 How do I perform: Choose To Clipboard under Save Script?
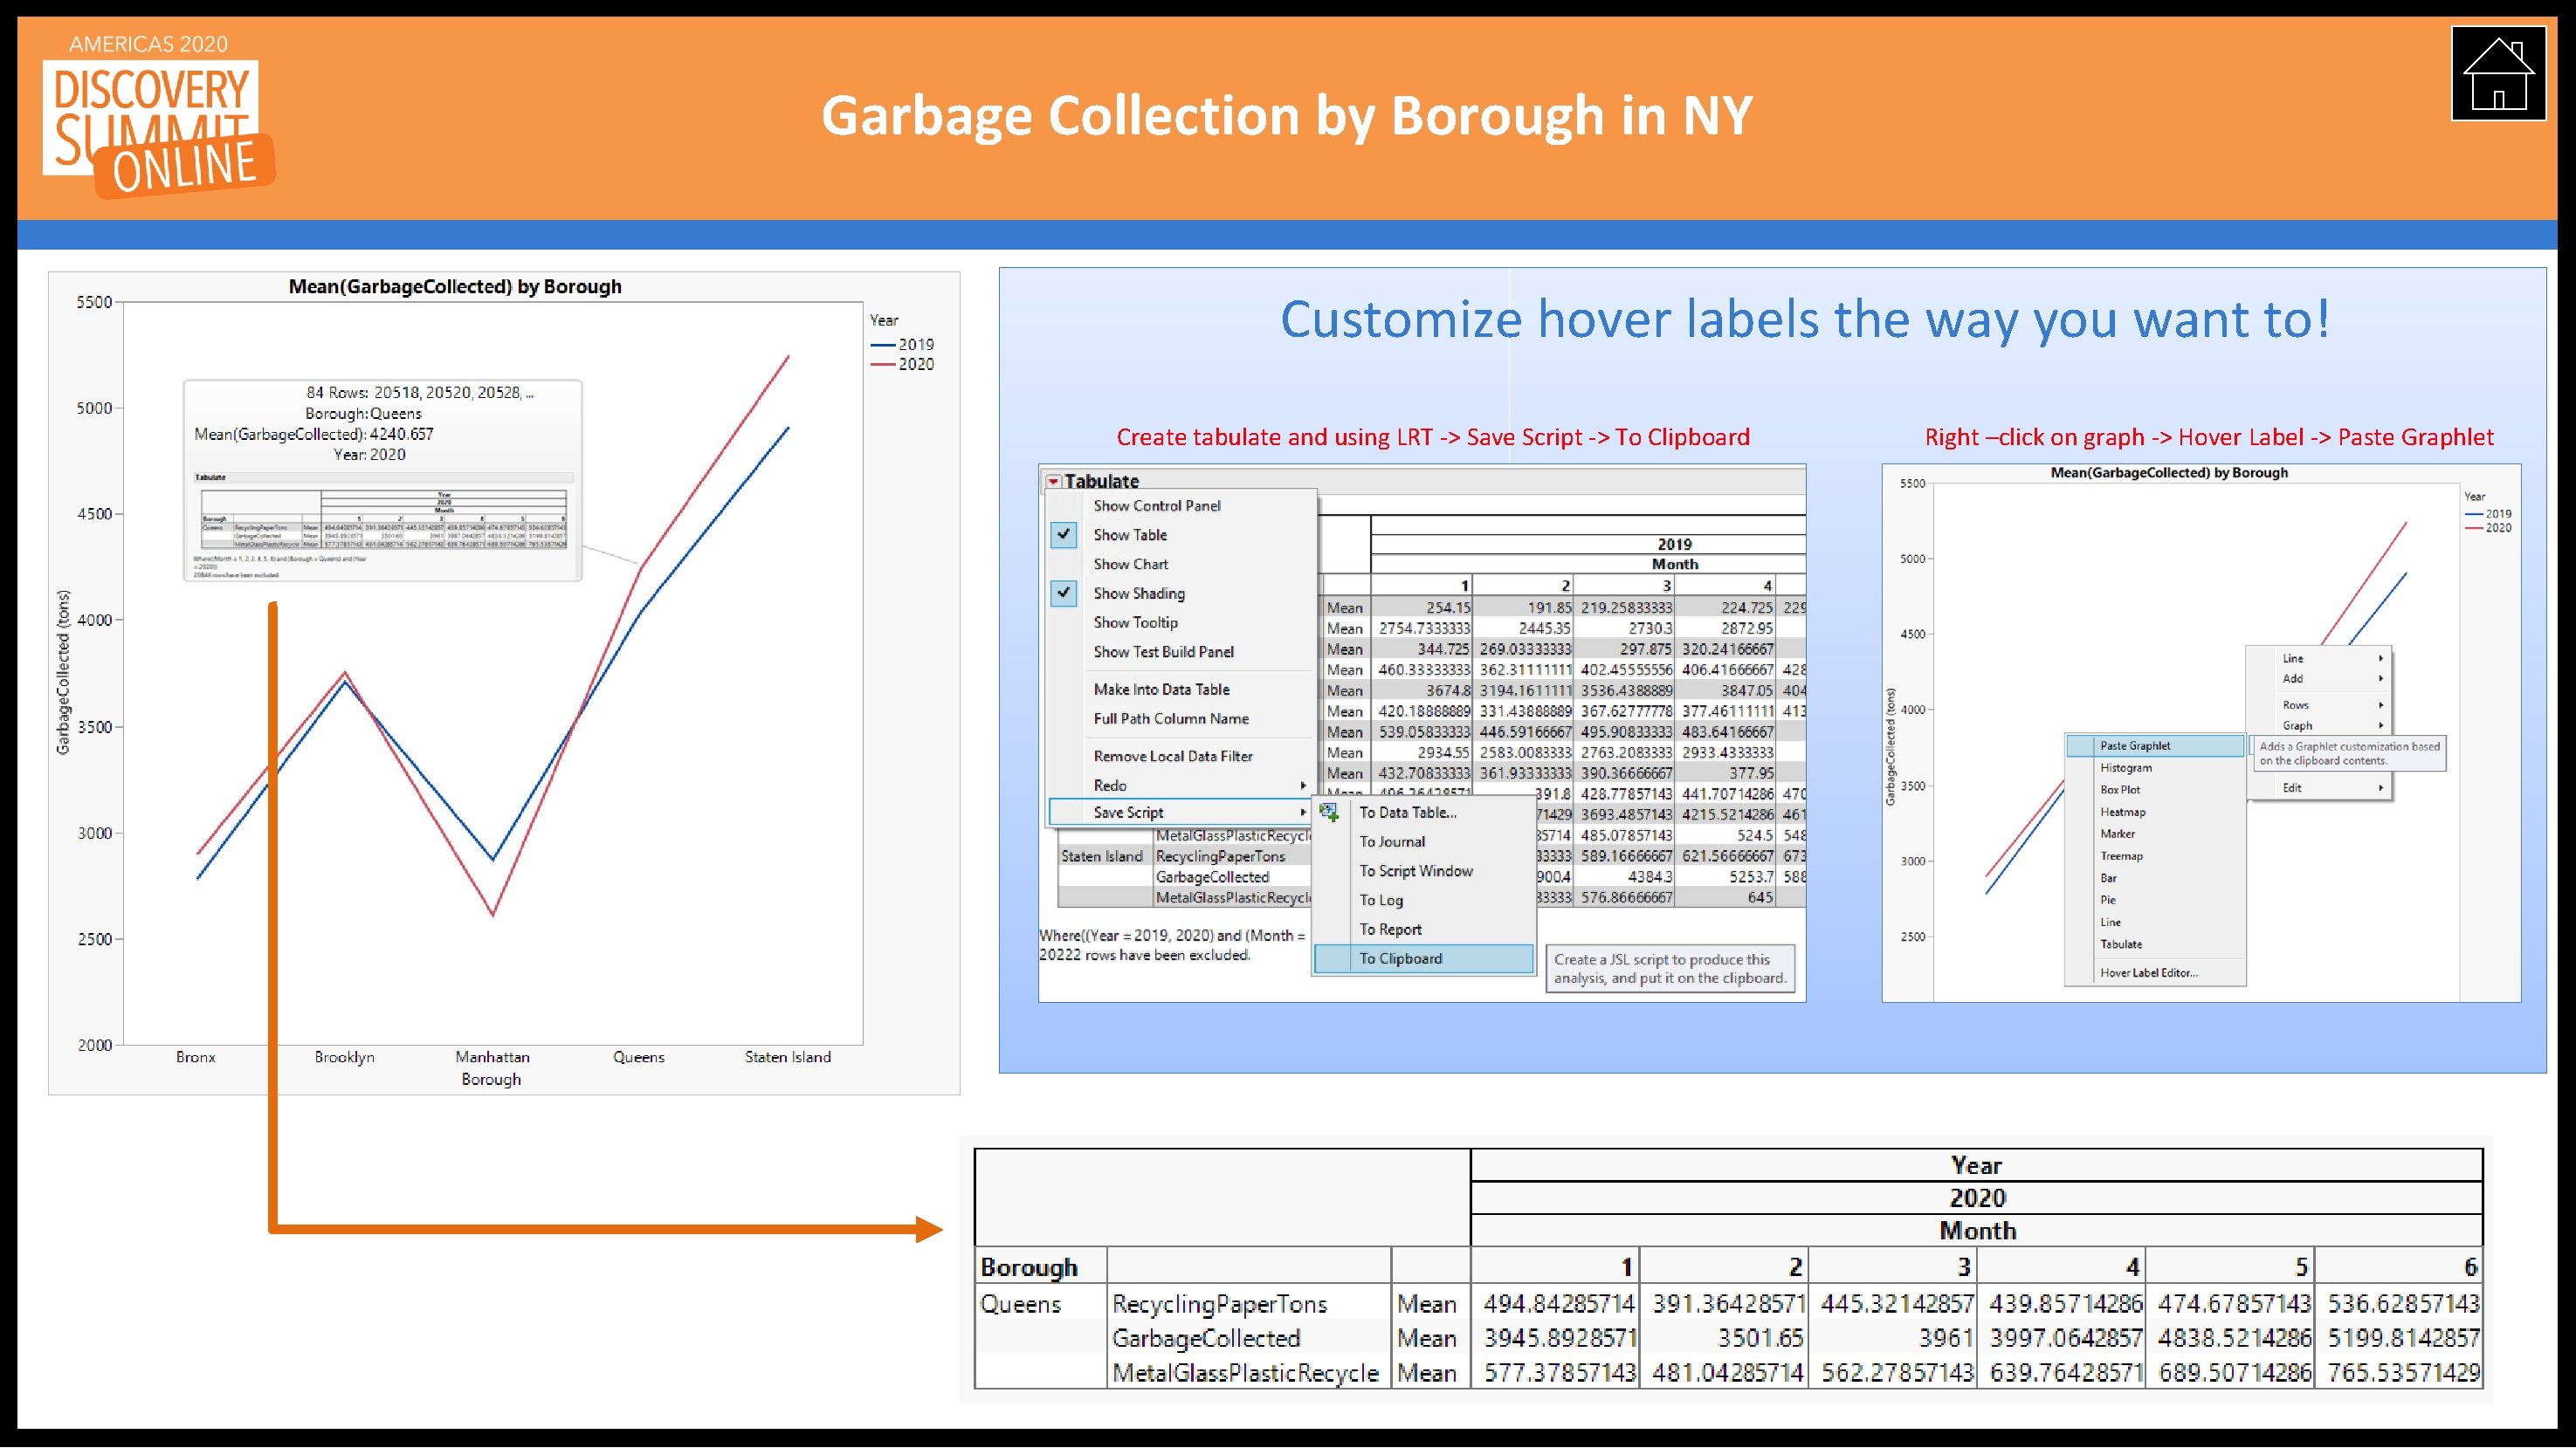1399,957
